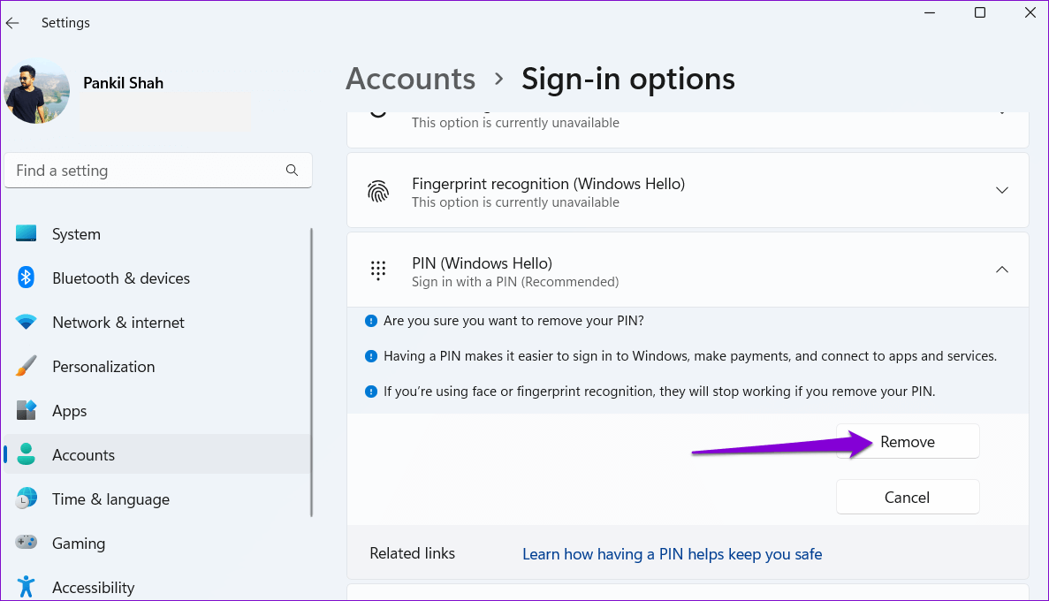Screen dimensions: 1049x601
Task: Click the System monitor icon
Action: pyautogui.click(x=27, y=233)
